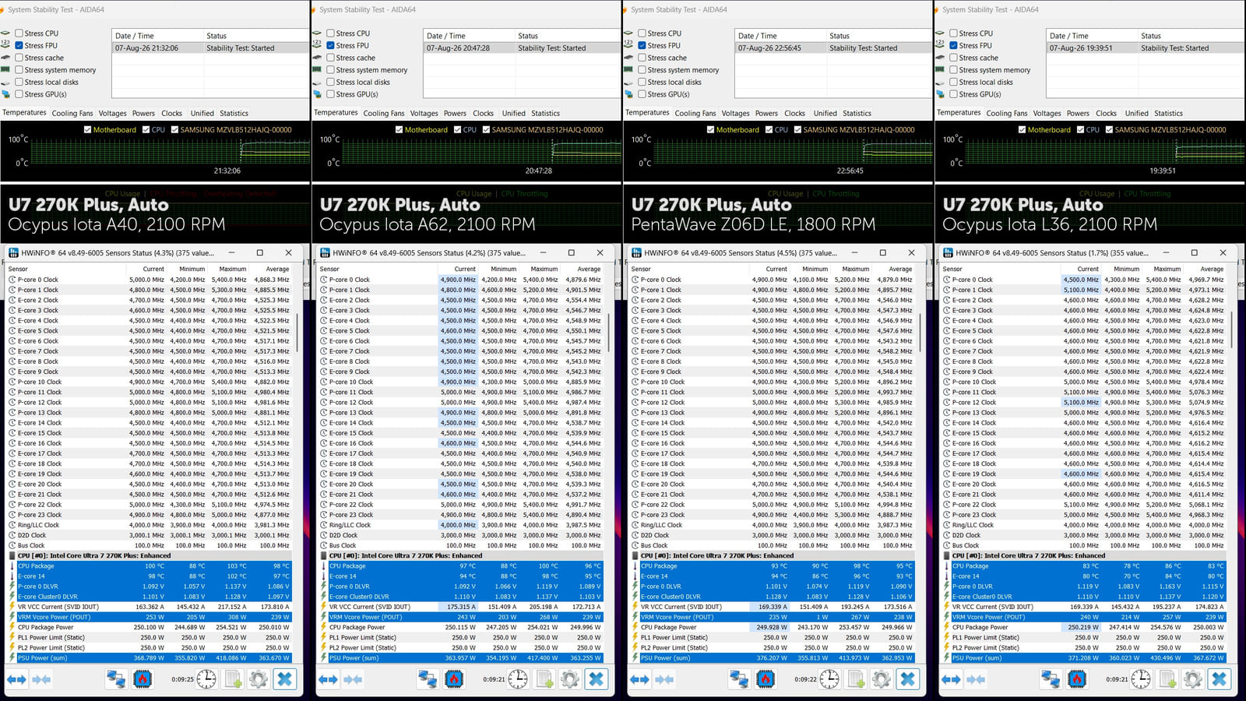Click Maximum column header in PentaWave Z06D HWiNFO
This screenshot has width=1246, height=701.
(x=850, y=269)
